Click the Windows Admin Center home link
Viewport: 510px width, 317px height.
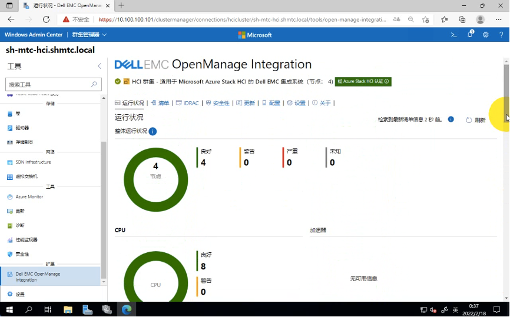pyautogui.click(x=34, y=35)
